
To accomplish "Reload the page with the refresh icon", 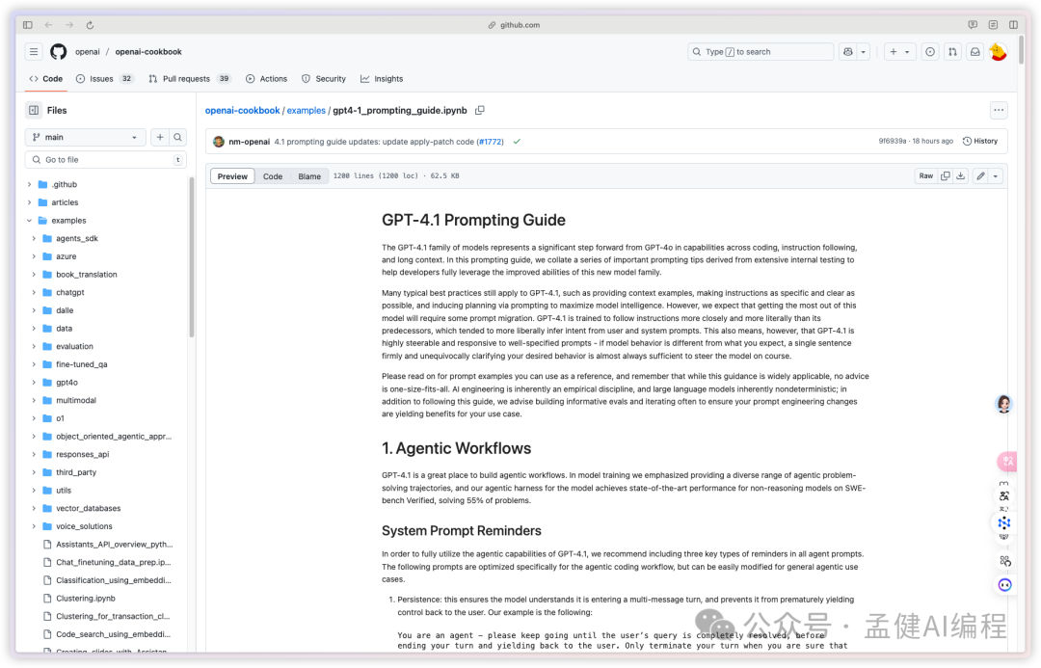I will pos(90,25).
